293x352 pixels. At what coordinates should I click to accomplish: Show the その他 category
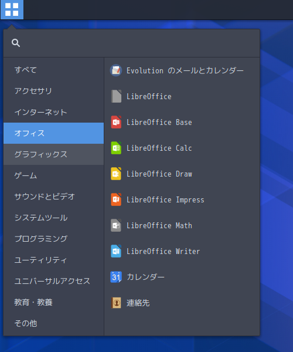click(53, 323)
